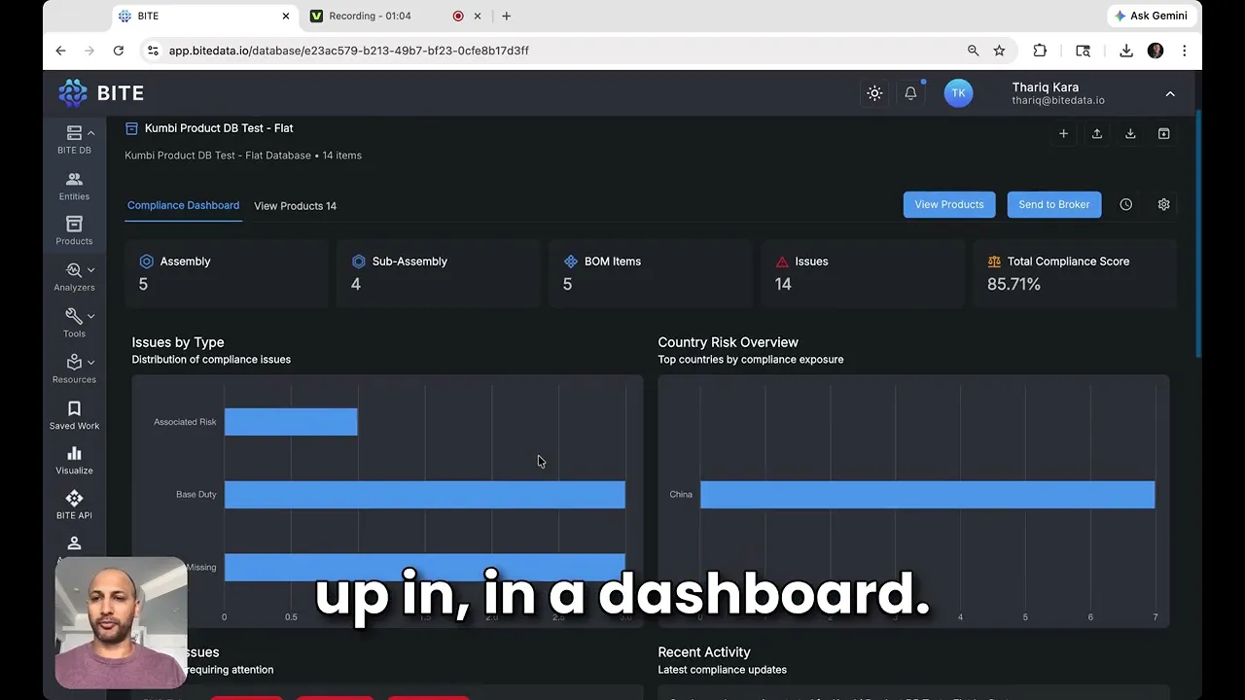Click the Recent Activity heading

(x=704, y=652)
